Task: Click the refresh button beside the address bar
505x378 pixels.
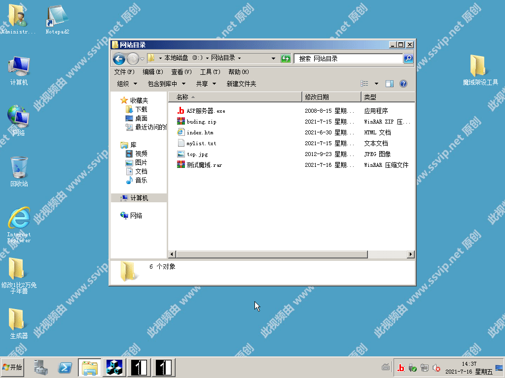Action: point(286,59)
